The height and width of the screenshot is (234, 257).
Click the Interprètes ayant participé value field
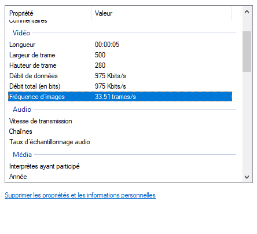coord(161,166)
